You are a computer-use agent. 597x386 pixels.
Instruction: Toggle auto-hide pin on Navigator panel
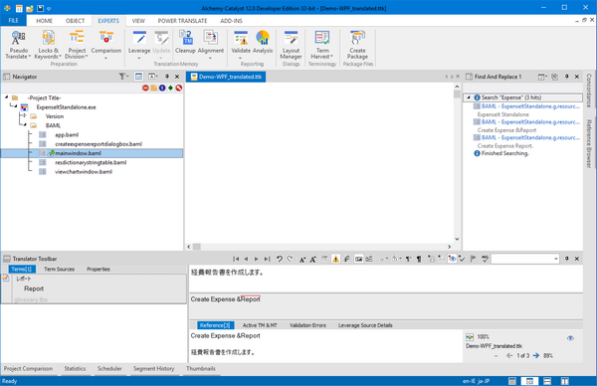pyautogui.click(x=167, y=77)
